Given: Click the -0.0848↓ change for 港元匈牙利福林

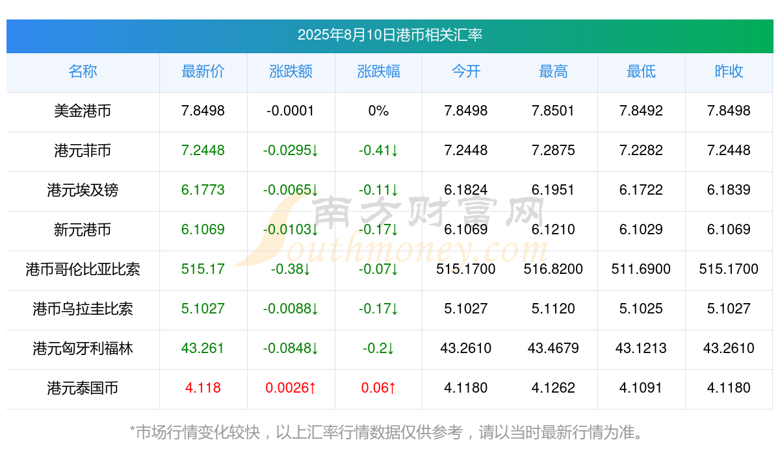Looking at the screenshot, I should (291, 349).
